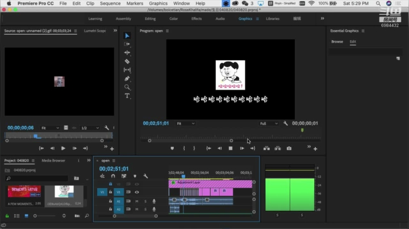
Task: Go to In point in Program monitor
Action: (x=208, y=149)
